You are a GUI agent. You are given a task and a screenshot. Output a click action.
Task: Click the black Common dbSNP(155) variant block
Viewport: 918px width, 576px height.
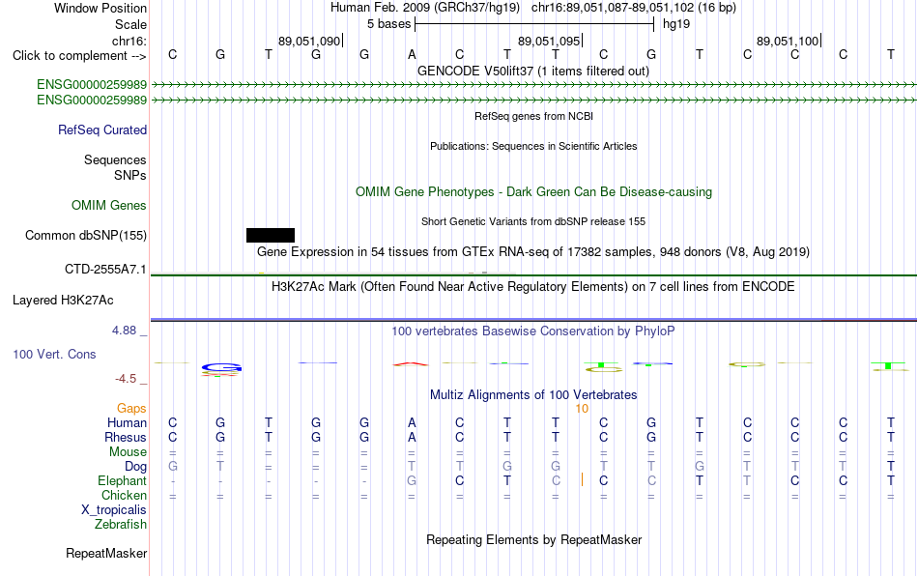(x=271, y=235)
